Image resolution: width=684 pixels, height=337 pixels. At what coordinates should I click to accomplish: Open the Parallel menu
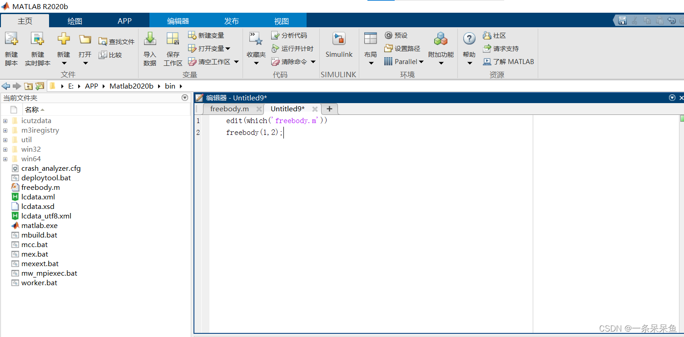[x=403, y=62]
